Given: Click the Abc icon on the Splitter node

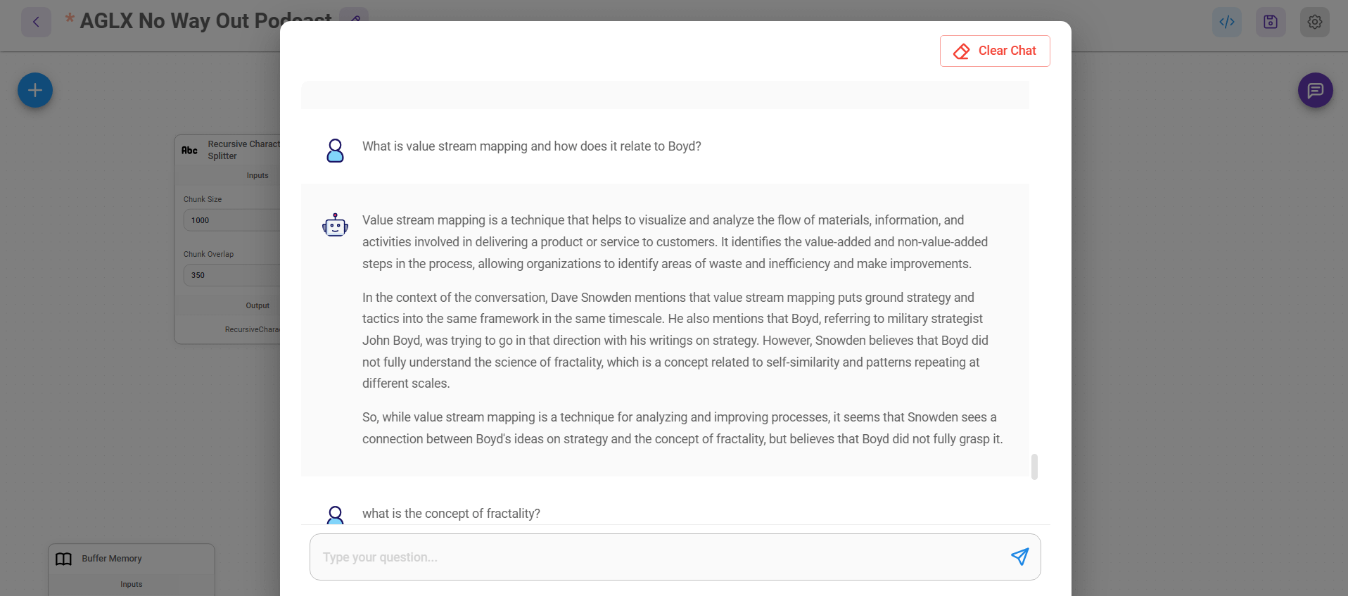Looking at the screenshot, I should (189, 150).
